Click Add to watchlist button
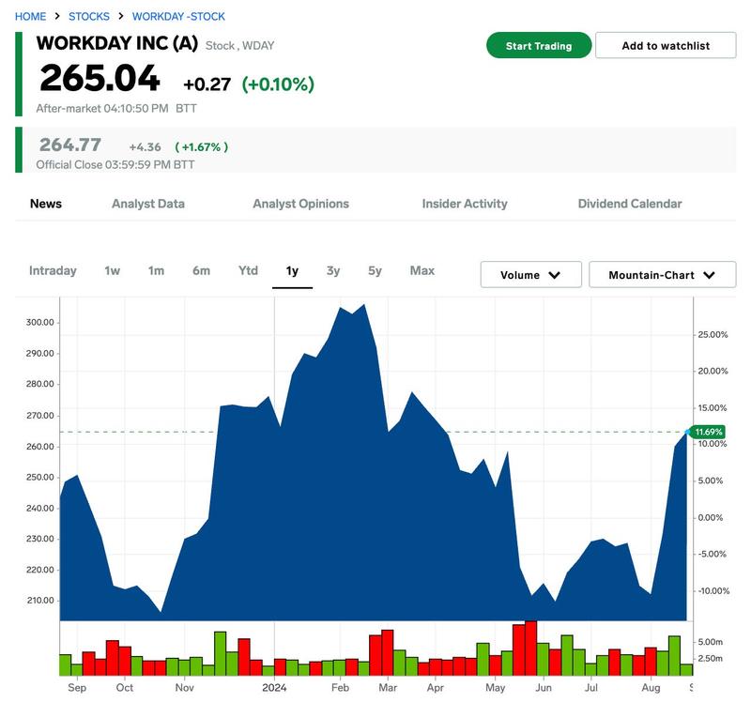Viewport: 751px width, 702px height. point(666,45)
